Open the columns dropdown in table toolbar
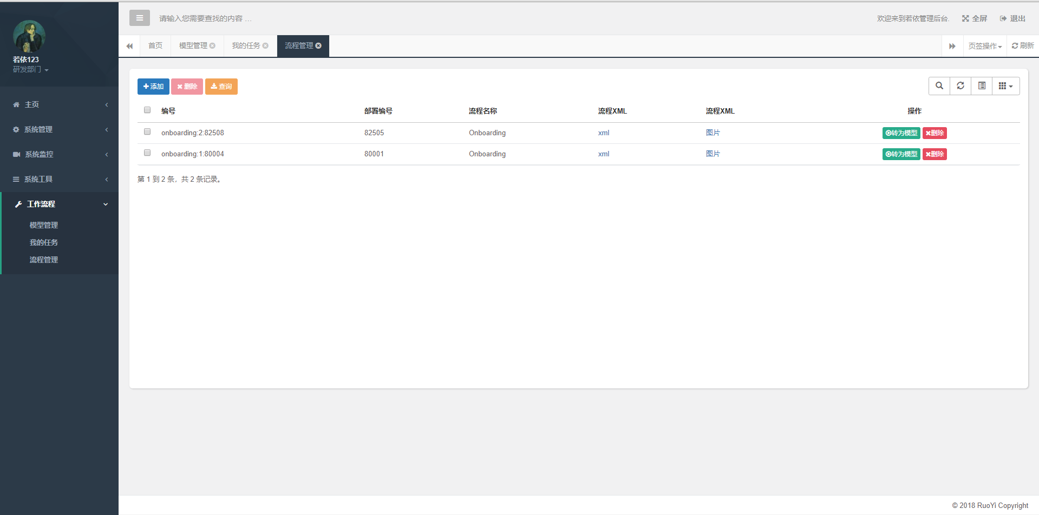 tap(1005, 86)
